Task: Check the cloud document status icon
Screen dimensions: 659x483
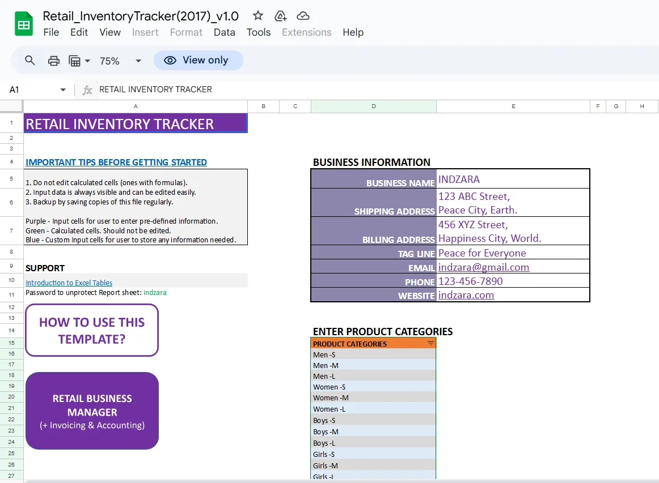Action: click(303, 16)
